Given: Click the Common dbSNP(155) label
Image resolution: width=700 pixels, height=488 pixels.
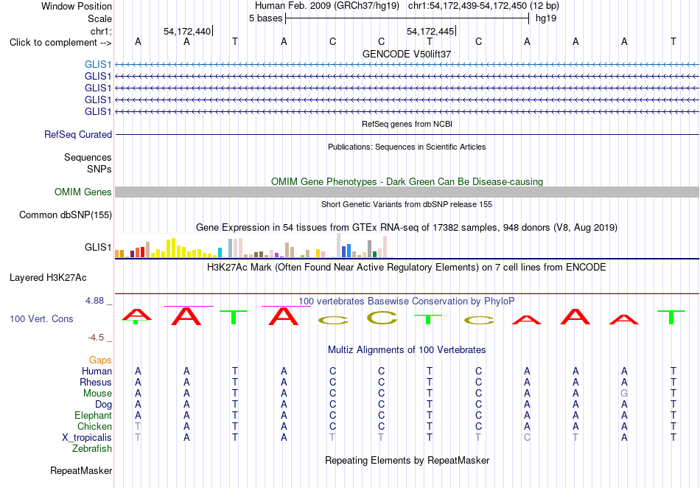Looking at the screenshot, I should (65, 215).
